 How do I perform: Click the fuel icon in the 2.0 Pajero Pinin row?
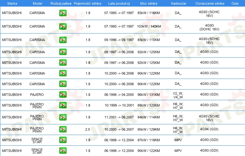pos(63,129)
